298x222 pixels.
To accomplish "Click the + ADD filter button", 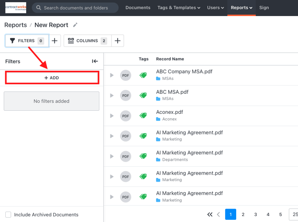I will (52, 78).
